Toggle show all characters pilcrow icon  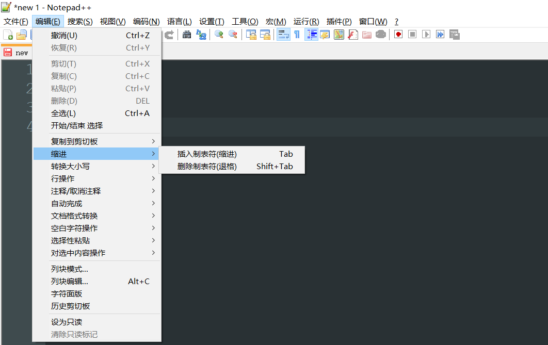tap(297, 35)
